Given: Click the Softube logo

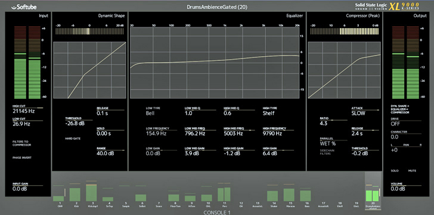Looking at the screenshot, I should coord(24,7).
